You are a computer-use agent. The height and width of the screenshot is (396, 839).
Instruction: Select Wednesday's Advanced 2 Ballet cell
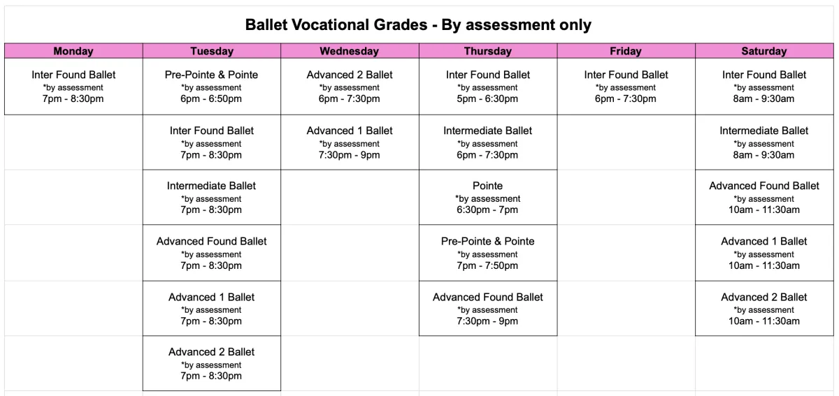point(350,87)
